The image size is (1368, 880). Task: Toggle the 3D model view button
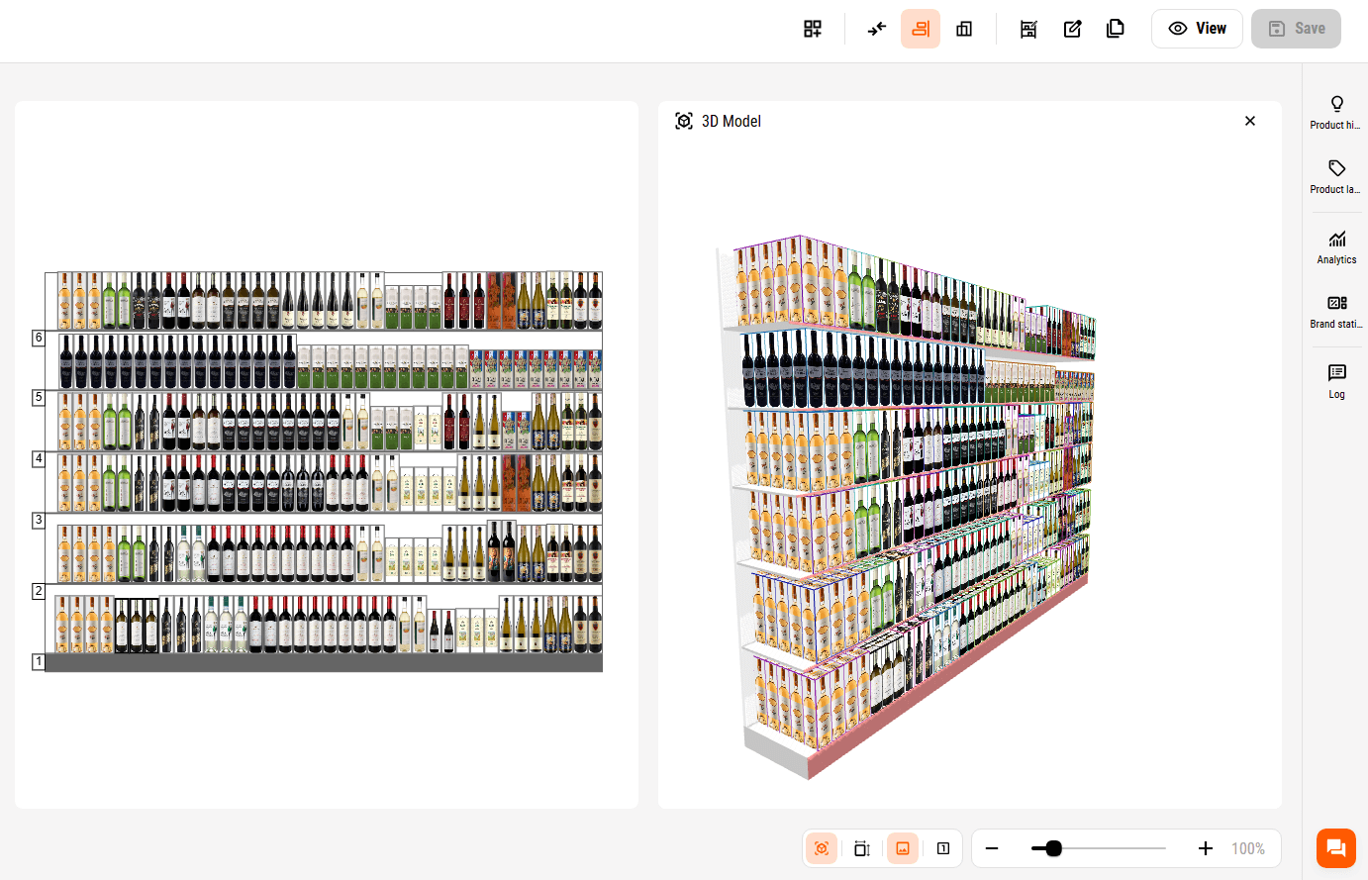coord(822,848)
